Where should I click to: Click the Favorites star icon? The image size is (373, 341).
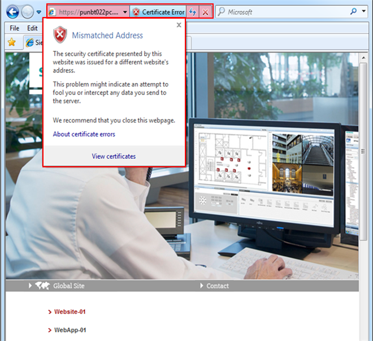coord(11,42)
